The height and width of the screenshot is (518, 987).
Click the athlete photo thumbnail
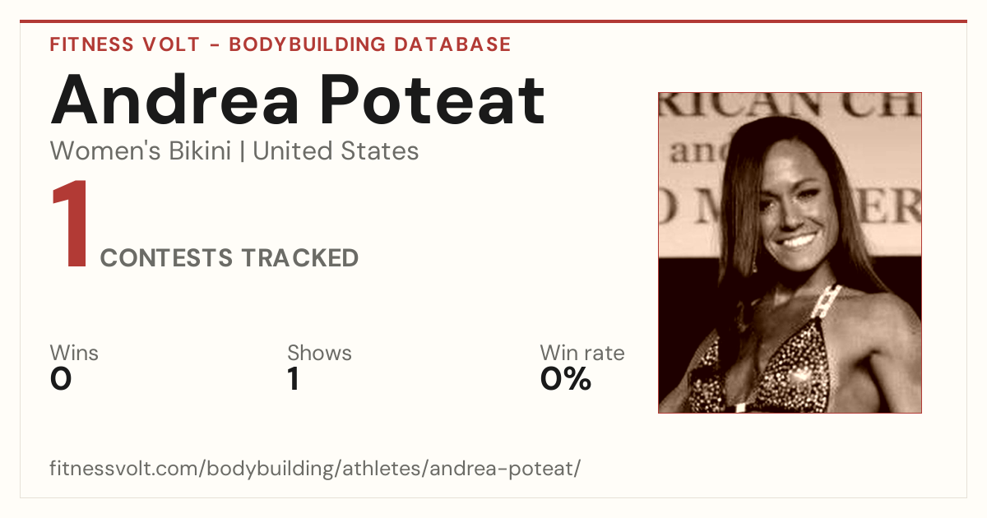[x=790, y=252]
